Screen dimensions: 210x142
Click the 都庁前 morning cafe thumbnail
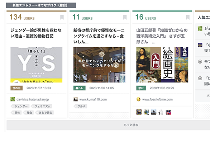[x=99, y=65]
